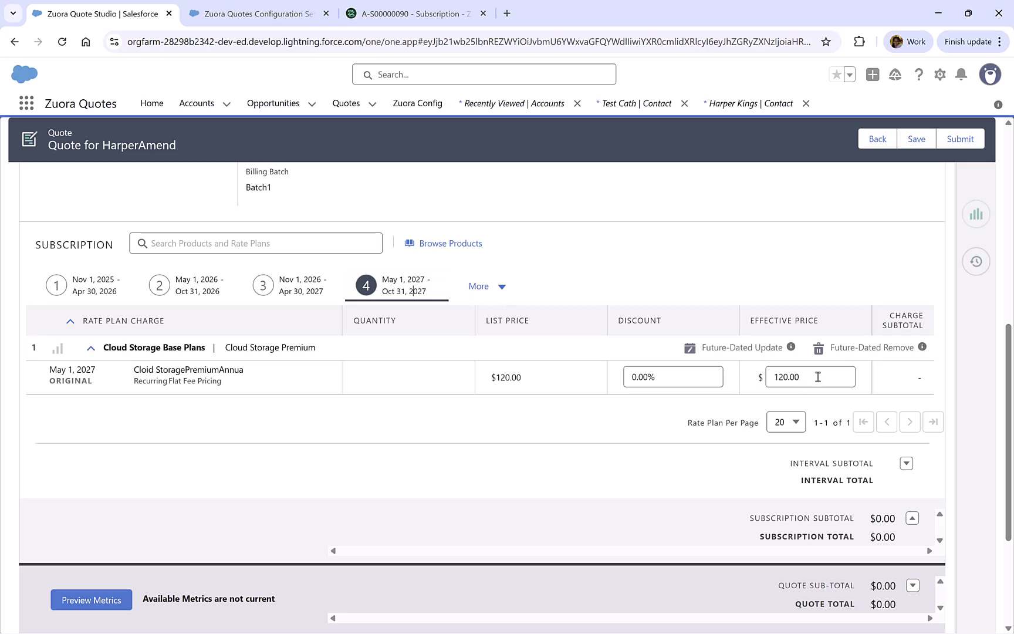Open Salesforce Setup gear
This screenshot has height=634, width=1014.
(x=939, y=75)
